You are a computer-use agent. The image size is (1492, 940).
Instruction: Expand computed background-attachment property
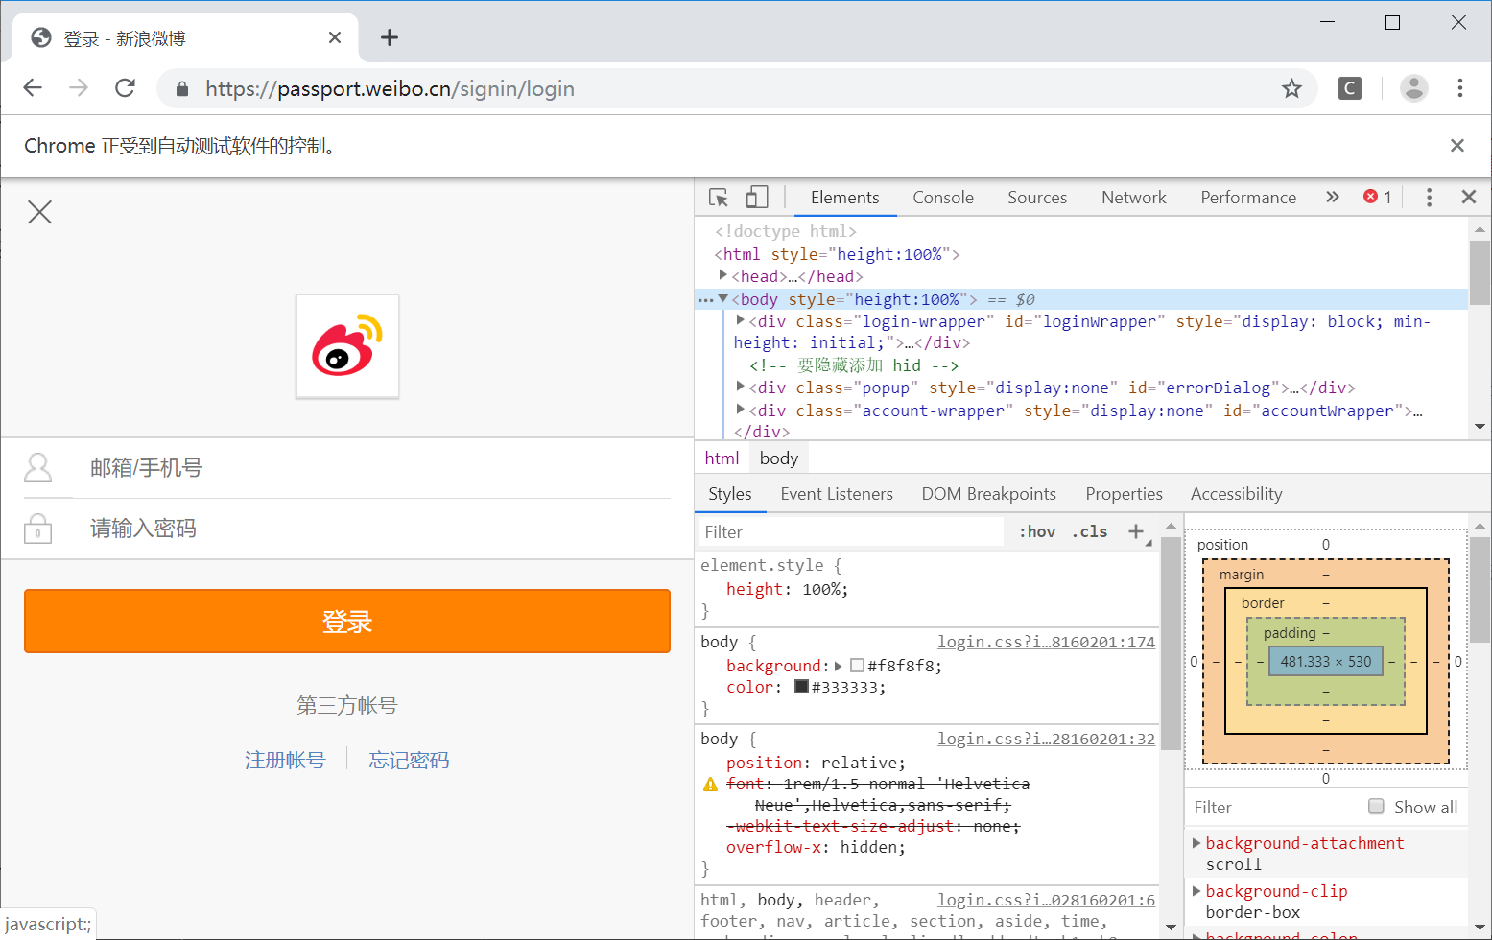[1196, 843]
